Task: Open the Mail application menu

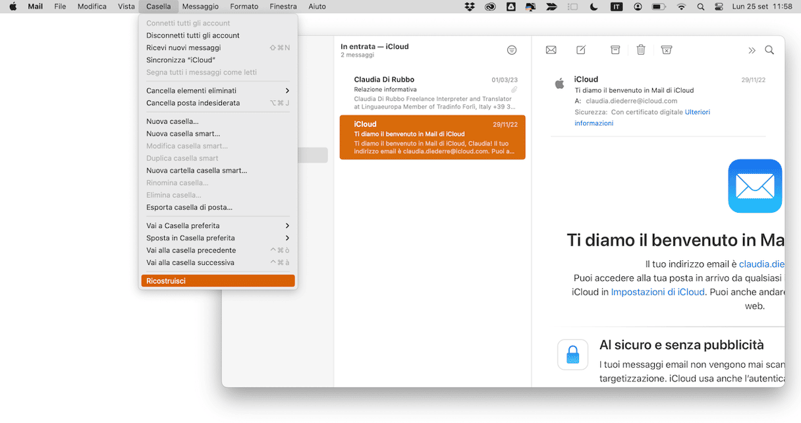Action: point(36,7)
